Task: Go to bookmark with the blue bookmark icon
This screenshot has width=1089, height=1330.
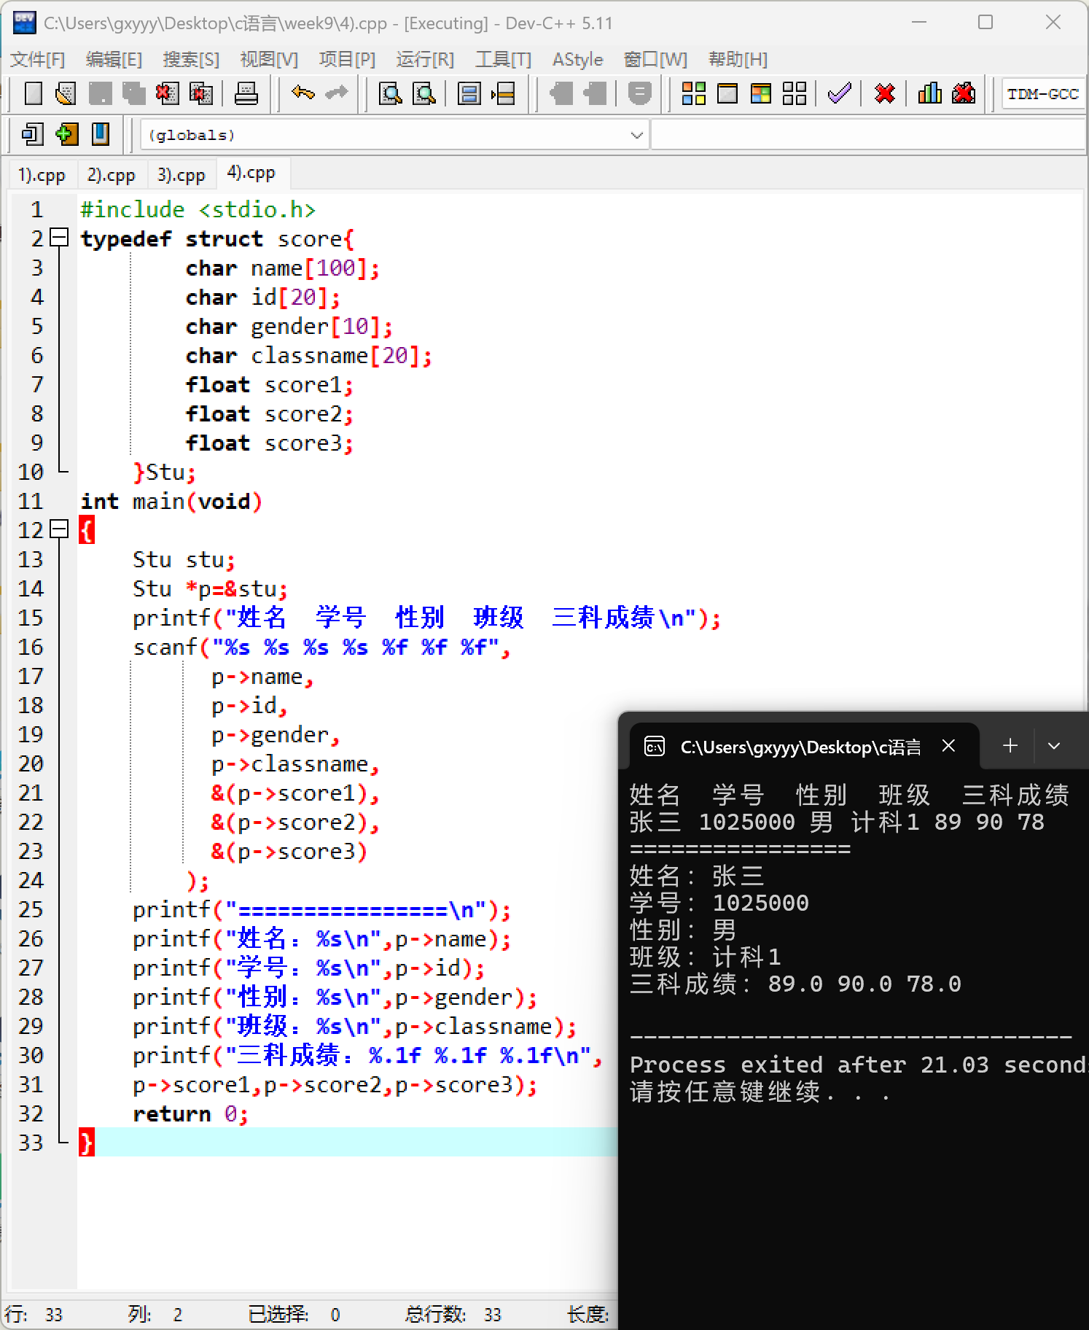Action: 101,134
